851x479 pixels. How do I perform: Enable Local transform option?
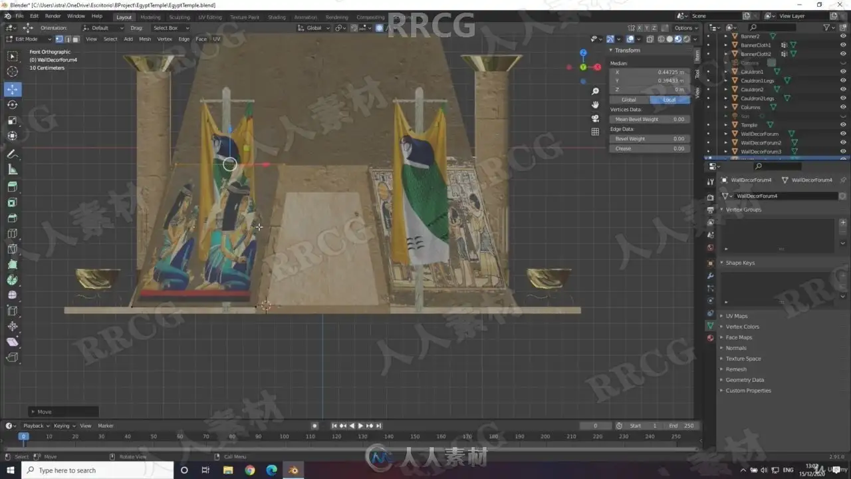pos(669,100)
